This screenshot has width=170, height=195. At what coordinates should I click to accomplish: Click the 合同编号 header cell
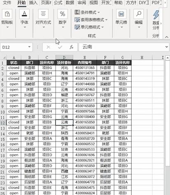[85, 63]
